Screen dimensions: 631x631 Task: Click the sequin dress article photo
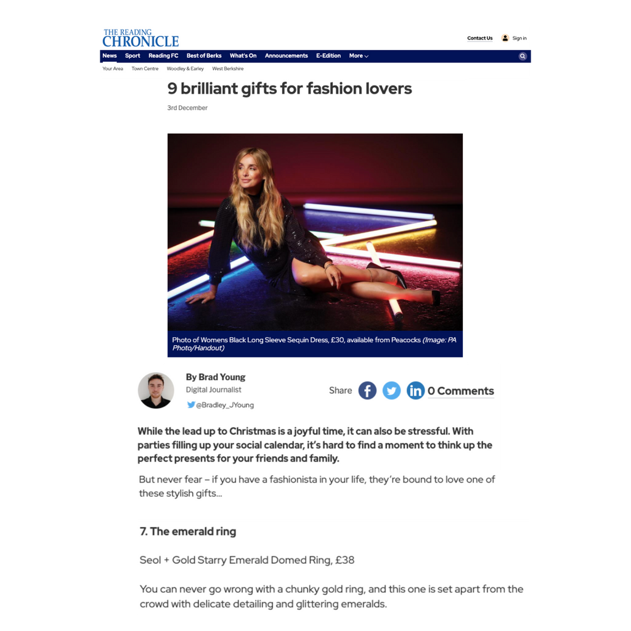[315, 232]
